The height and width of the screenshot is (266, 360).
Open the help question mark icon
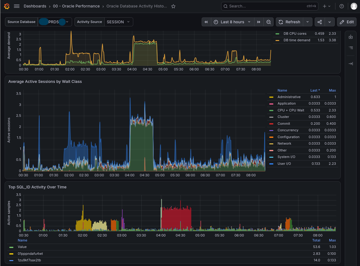[x=342, y=6]
